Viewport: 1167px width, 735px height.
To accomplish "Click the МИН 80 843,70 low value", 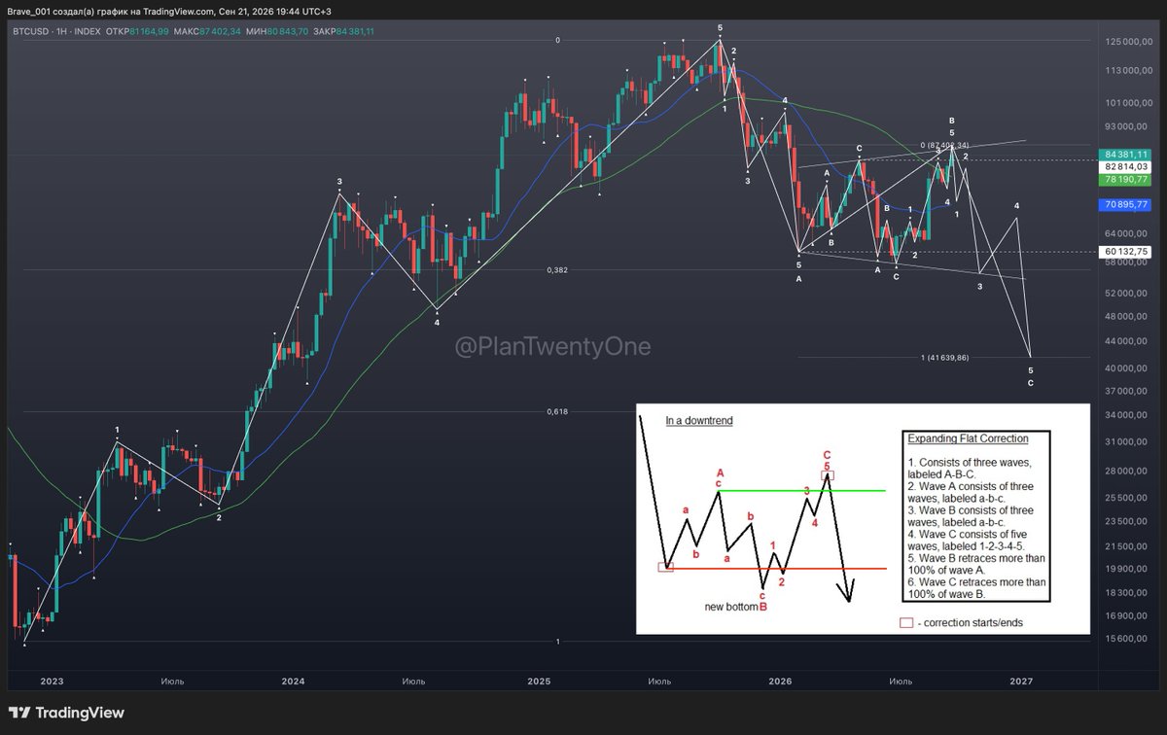I will [x=277, y=31].
